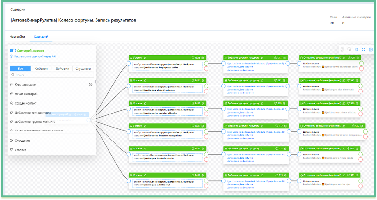Add 'Ожидание' item from the sidebar list

pos(22,141)
